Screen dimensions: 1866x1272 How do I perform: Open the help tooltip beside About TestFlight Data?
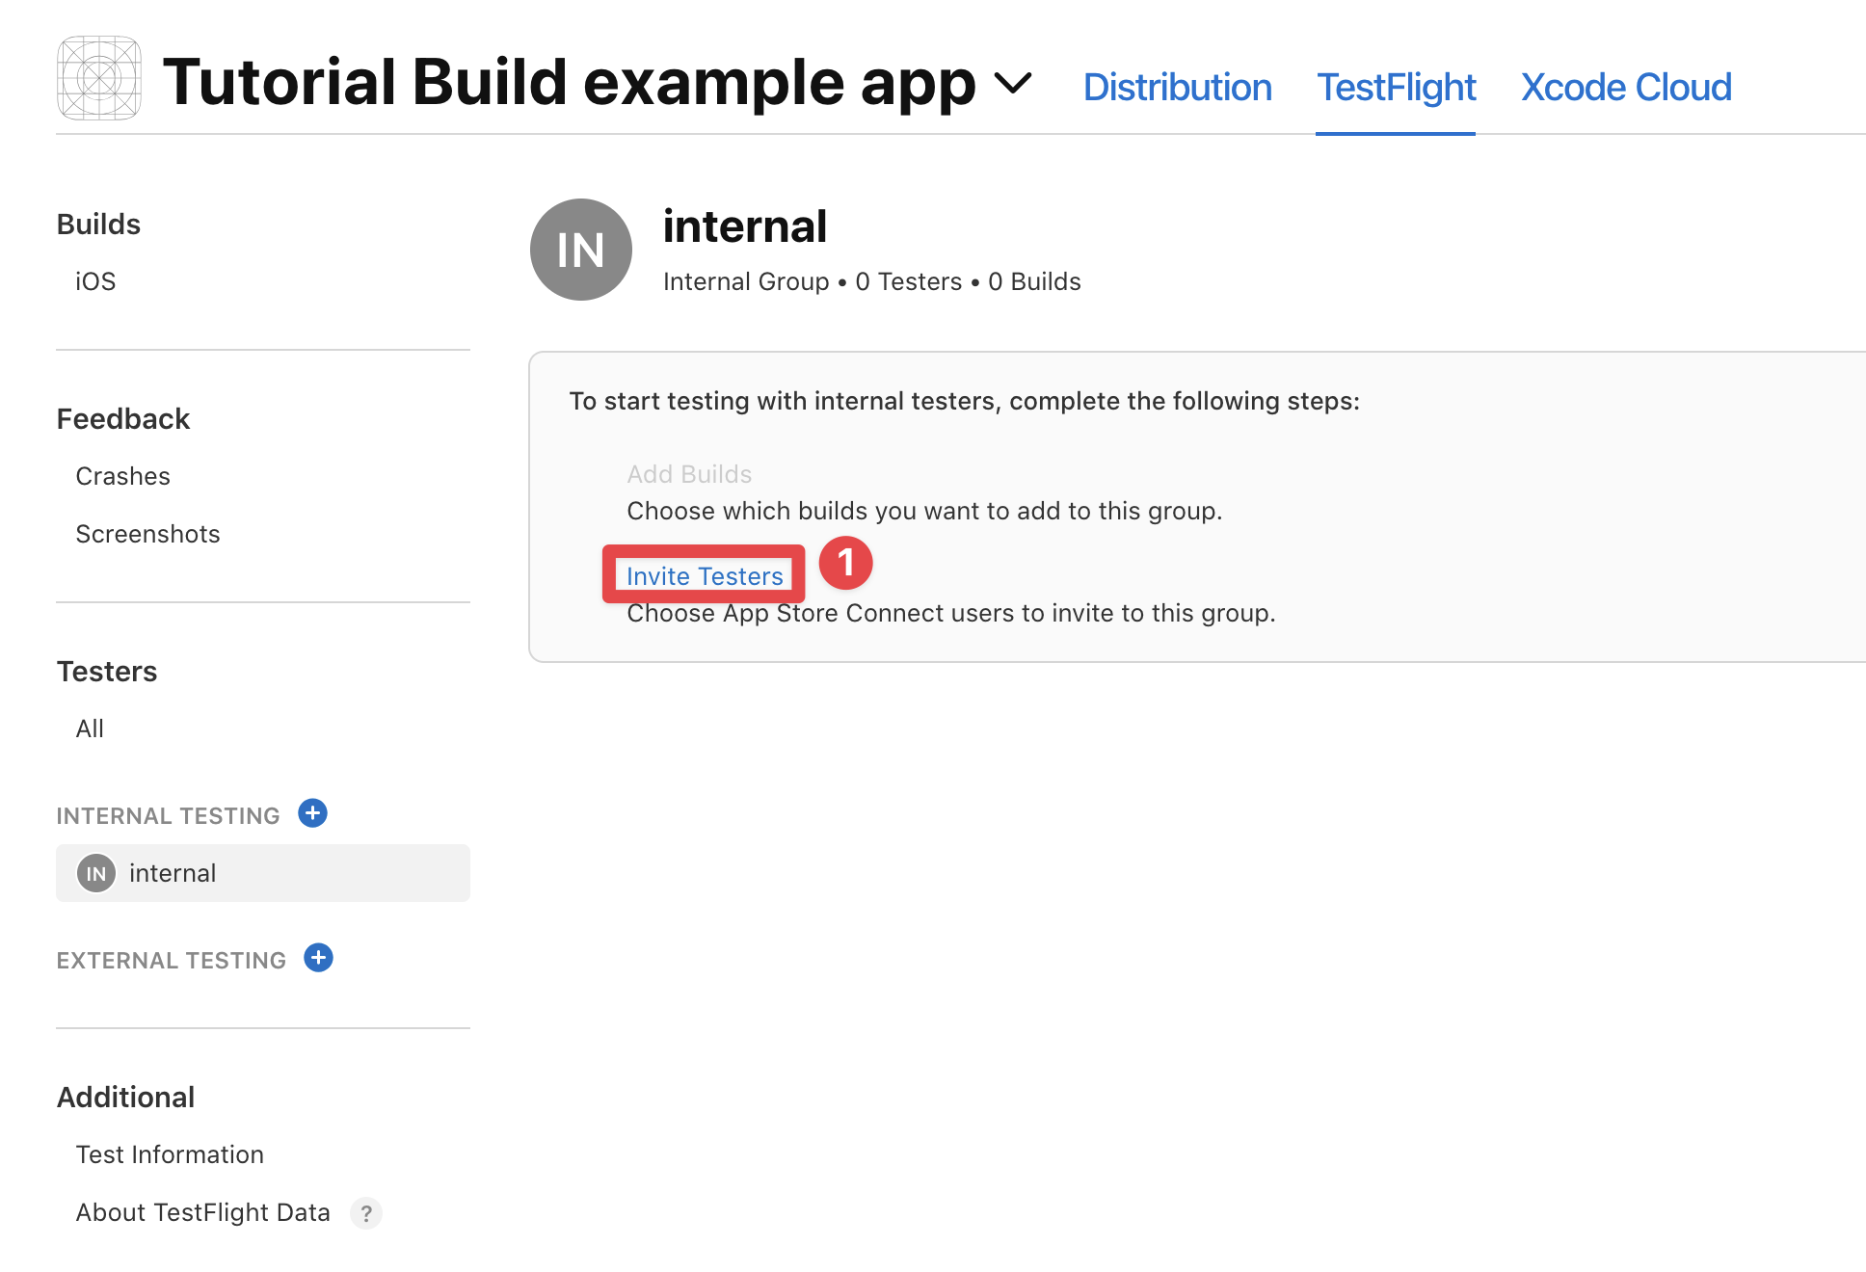(365, 1214)
